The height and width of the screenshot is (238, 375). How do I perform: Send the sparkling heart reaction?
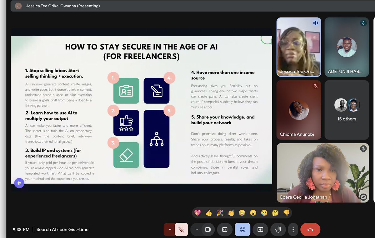click(x=197, y=213)
